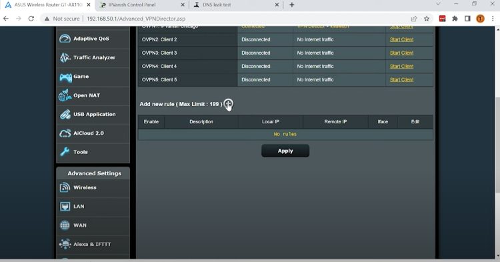Open the Alexa & IFTTT icon
This screenshot has width=500, height=262.
point(65,244)
